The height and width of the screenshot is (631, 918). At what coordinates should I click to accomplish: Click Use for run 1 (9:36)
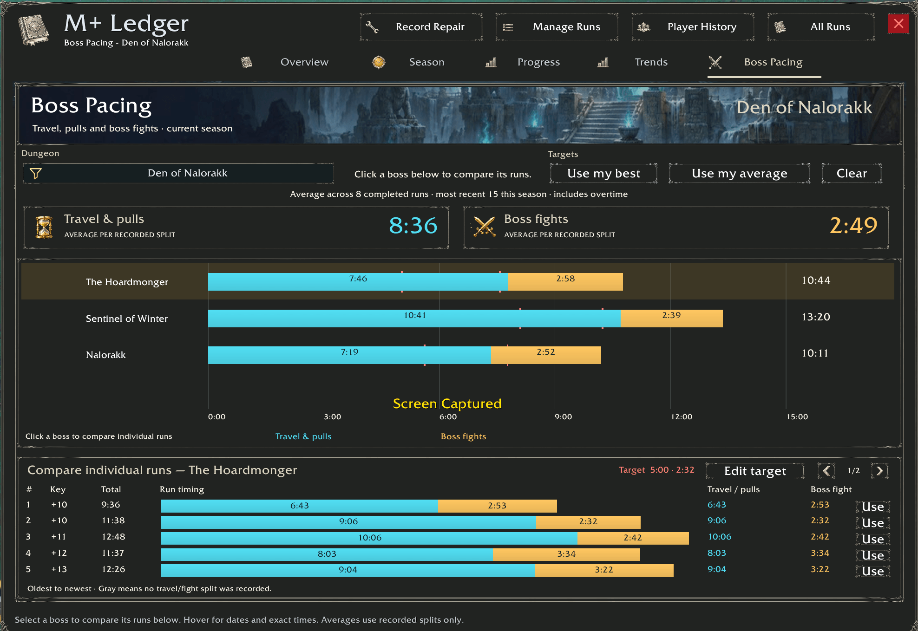pyautogui.click(x=873, y=507)
